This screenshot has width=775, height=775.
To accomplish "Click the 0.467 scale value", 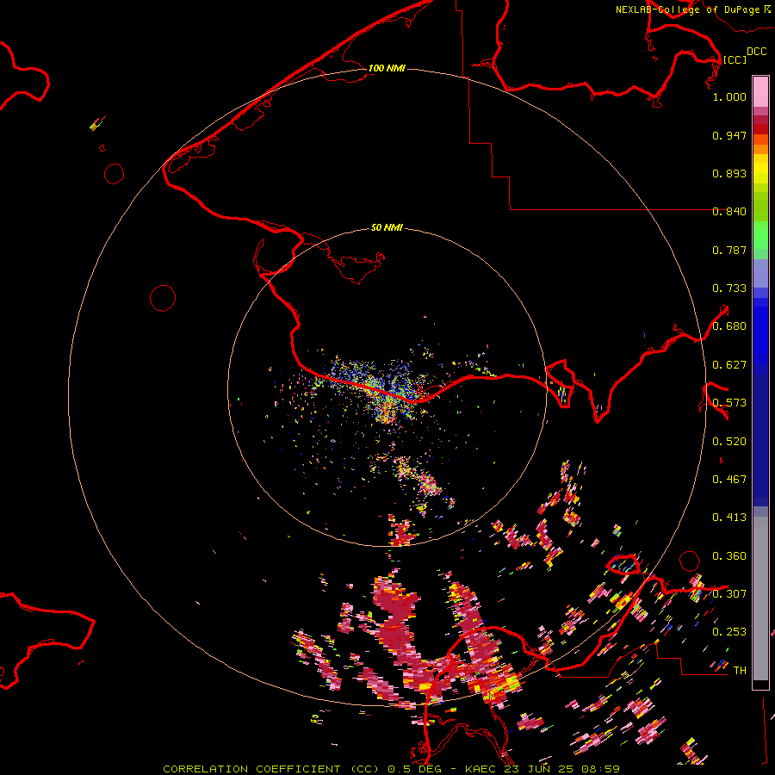I will click(x=729, y=480).
